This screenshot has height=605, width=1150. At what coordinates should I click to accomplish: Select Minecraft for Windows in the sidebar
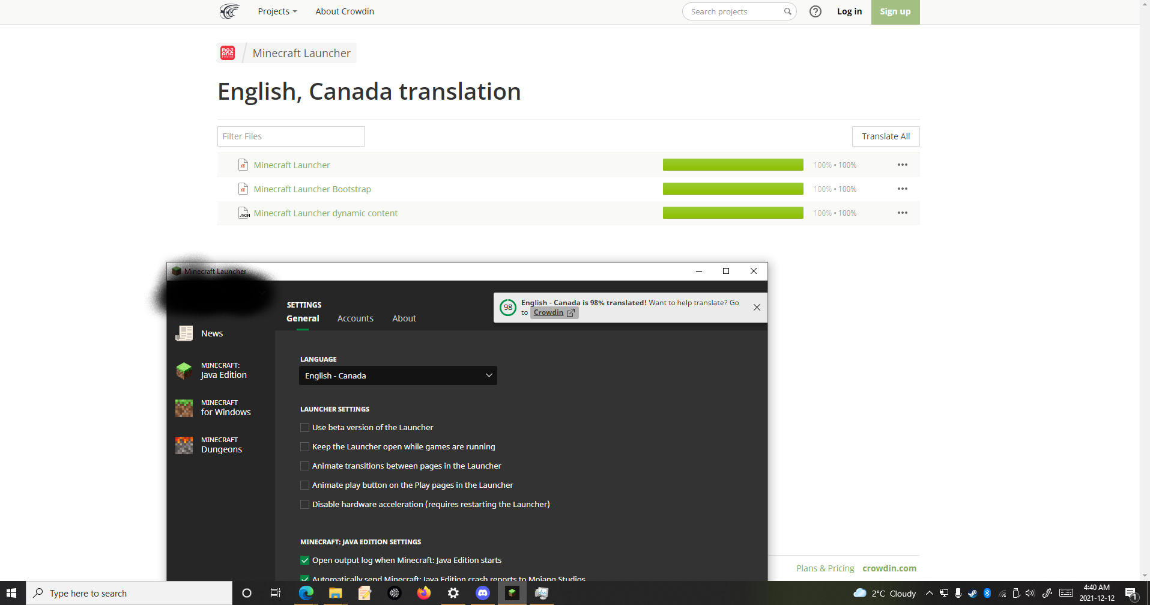[x=213, y=407]
